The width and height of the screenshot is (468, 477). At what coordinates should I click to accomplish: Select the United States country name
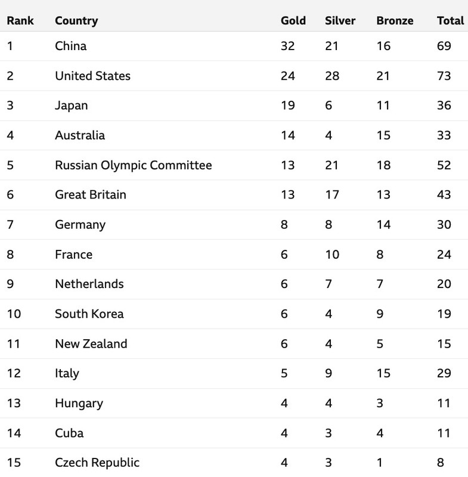pyautogui.click(x=92, y=76)
